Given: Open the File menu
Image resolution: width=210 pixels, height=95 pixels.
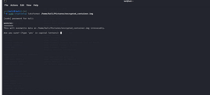Looking at the screenshot, I should click(x=6, y=5).
